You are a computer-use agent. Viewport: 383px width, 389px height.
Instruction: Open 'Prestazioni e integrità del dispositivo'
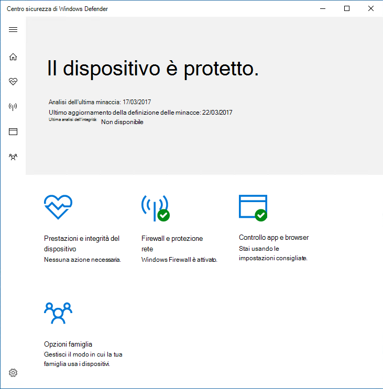(x=82, y=243)
